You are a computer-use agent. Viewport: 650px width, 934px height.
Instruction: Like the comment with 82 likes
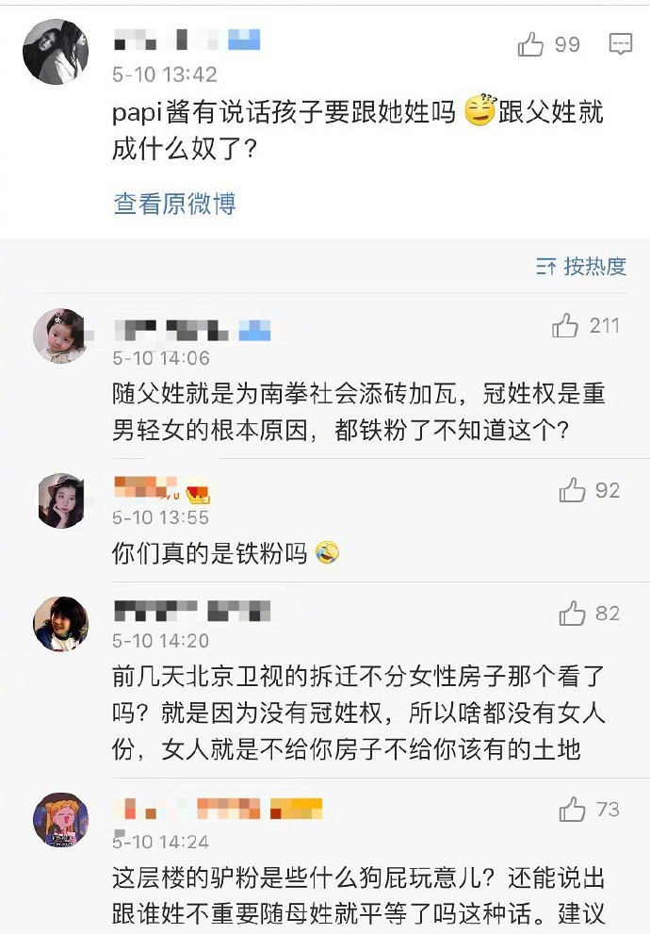click(x=573, y=614)
